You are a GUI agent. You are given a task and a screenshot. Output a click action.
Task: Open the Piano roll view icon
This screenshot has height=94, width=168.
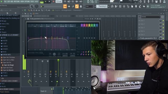(116, 7)
